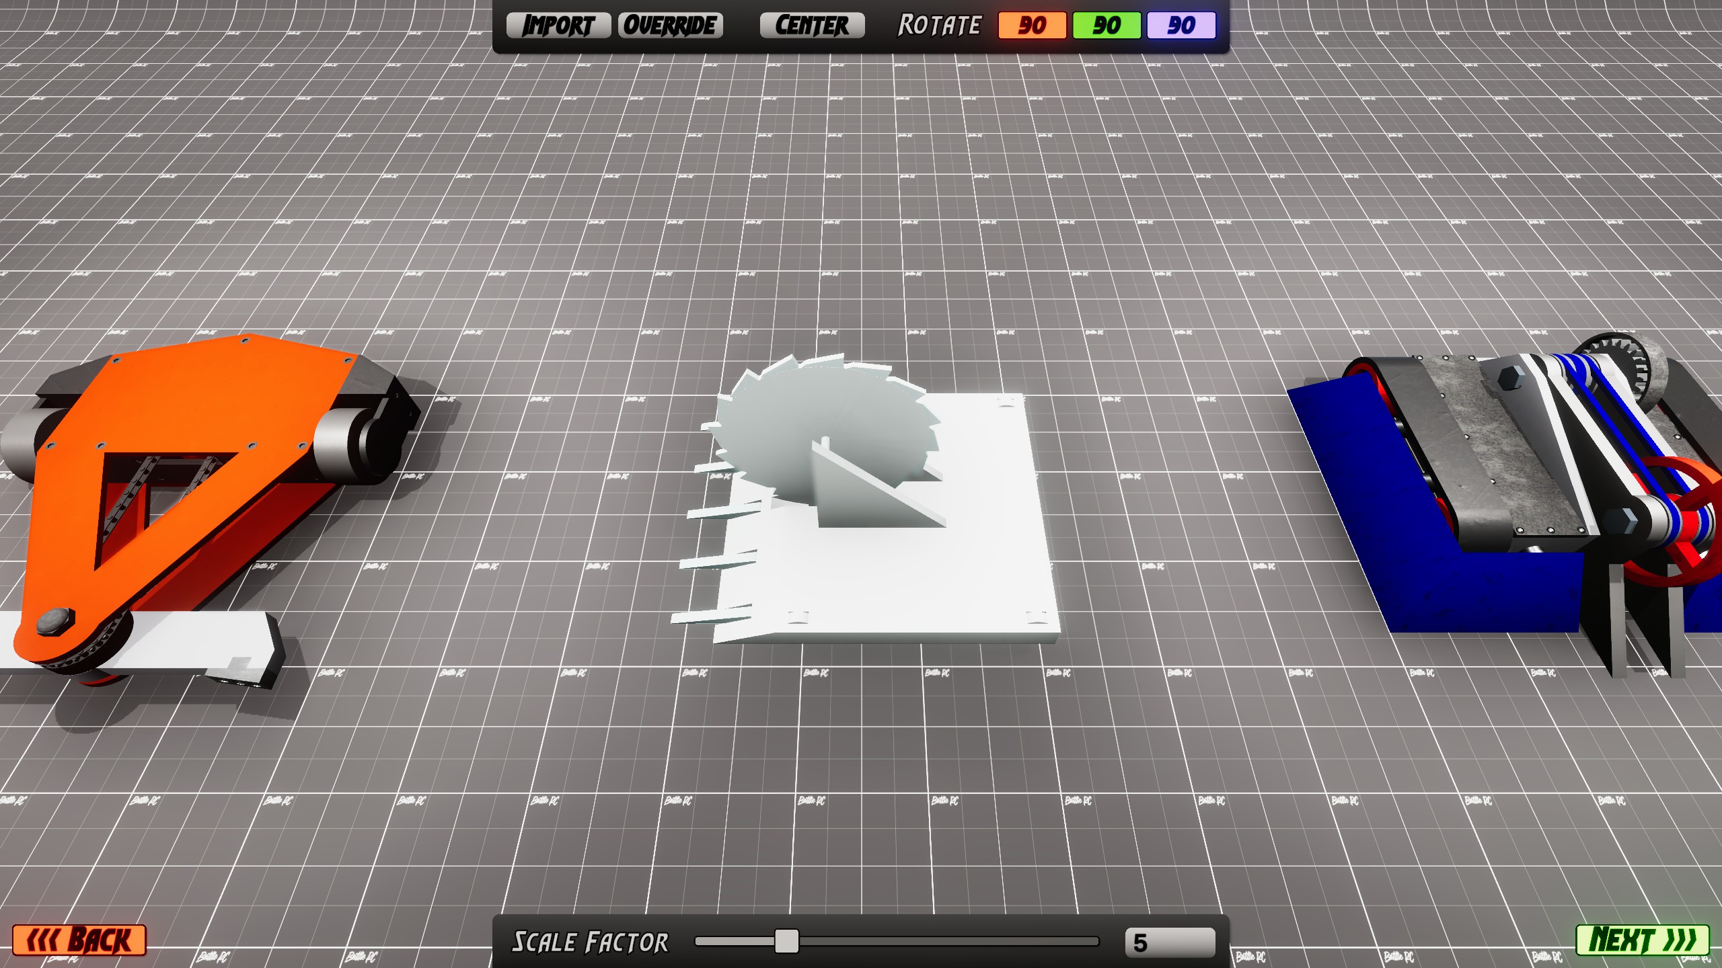Select the Override button
The width and height of the screenshot is (1722, 968).
click(x=670, y=26)
